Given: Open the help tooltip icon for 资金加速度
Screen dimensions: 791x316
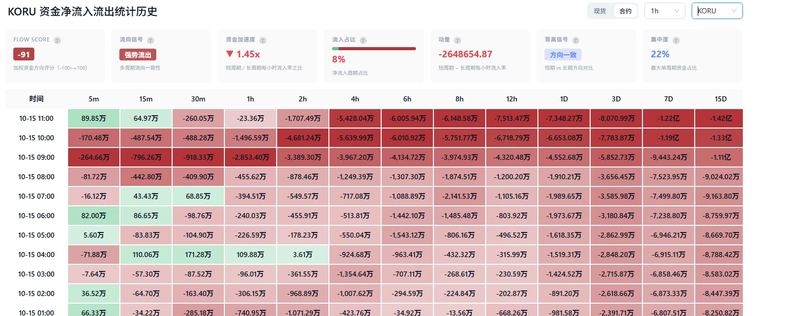Looking at the screenshot, I should pos(263,40).
